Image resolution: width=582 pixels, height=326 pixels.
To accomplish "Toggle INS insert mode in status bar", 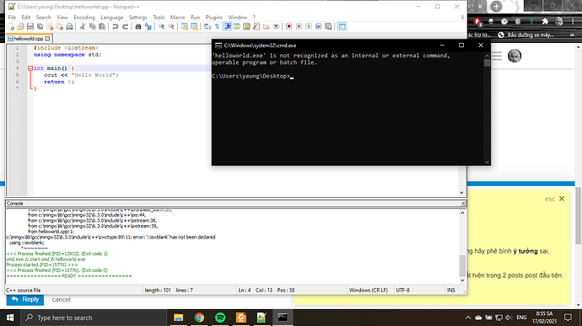I will point(451,291).
